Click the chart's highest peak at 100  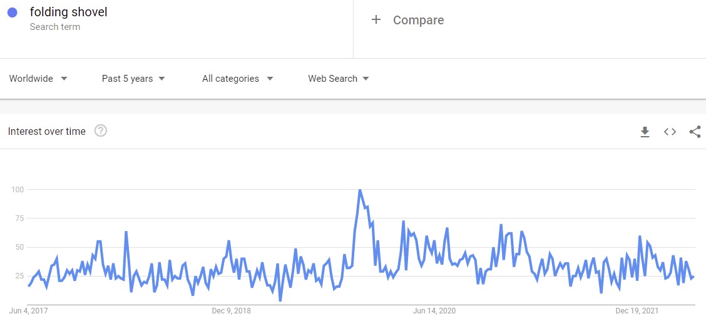coord(359,190)
